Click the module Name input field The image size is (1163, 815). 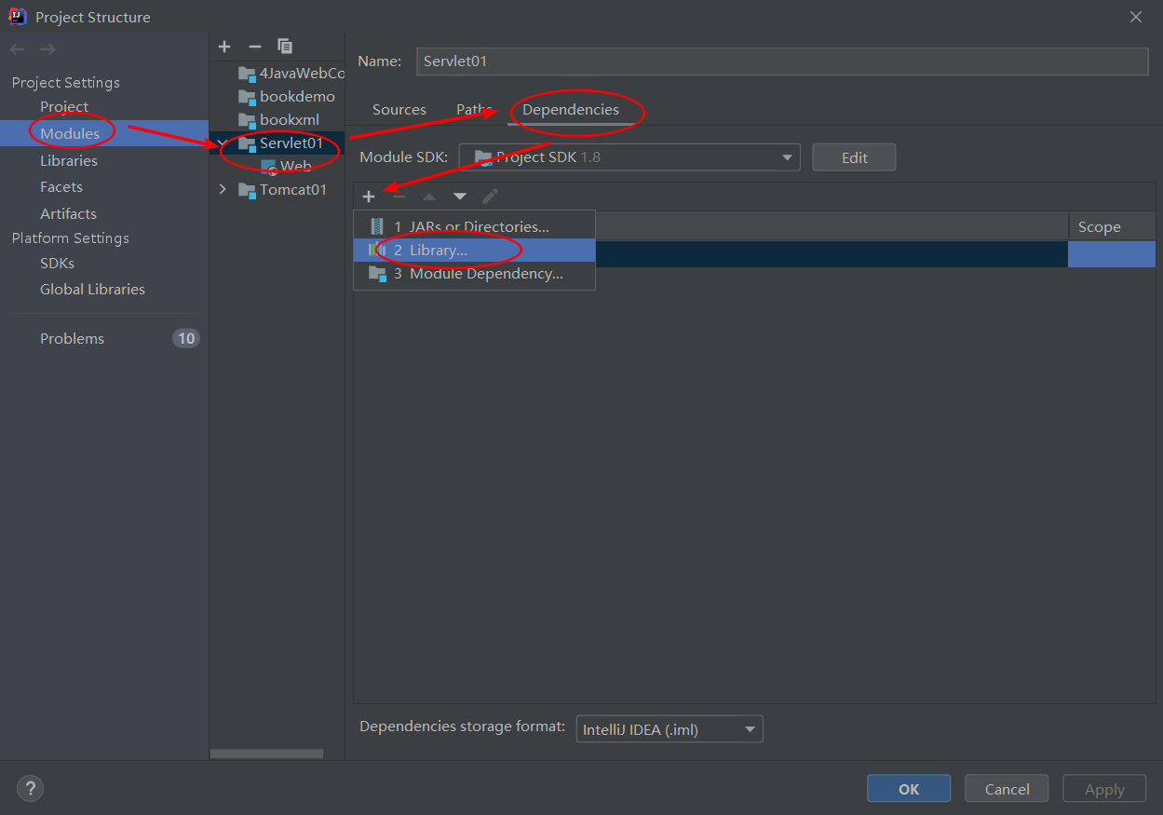coord(782,61)
